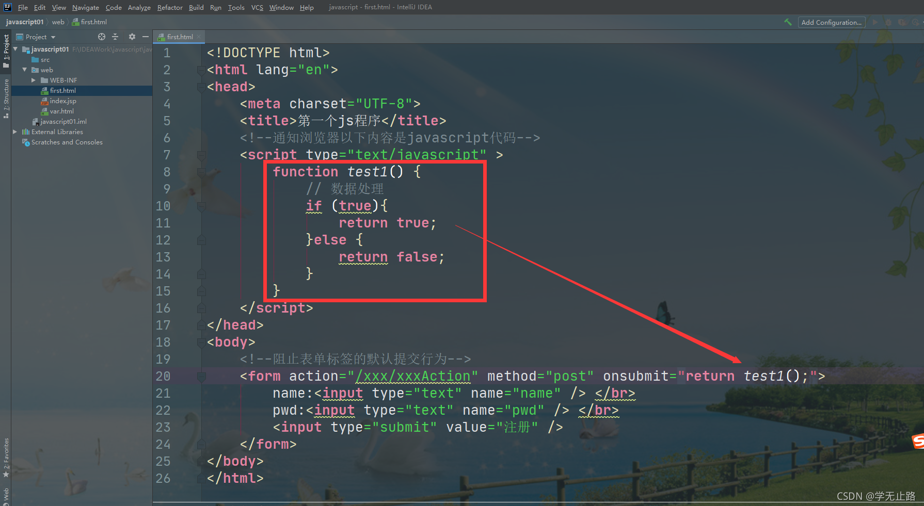Click javascript01 in the breadcrumb bar

[25, 22]
